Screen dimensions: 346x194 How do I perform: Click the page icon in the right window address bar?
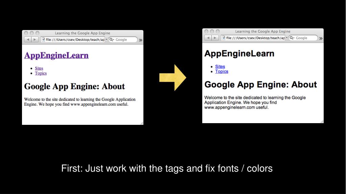pyautogui.click(x=224, y=38)
